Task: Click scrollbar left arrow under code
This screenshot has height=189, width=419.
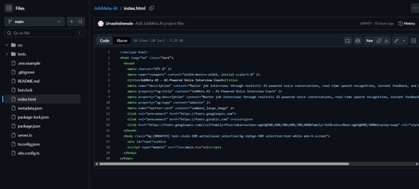Action: coord(97,163)
